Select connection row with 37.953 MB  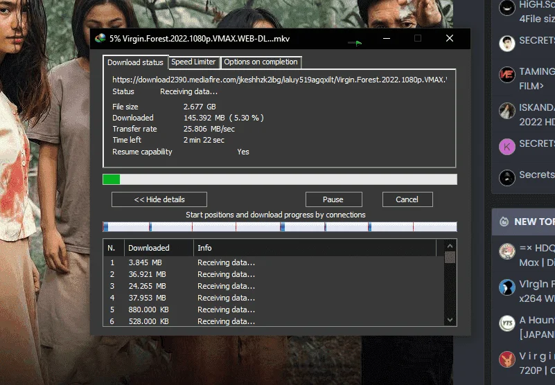(x=274, y=298)
